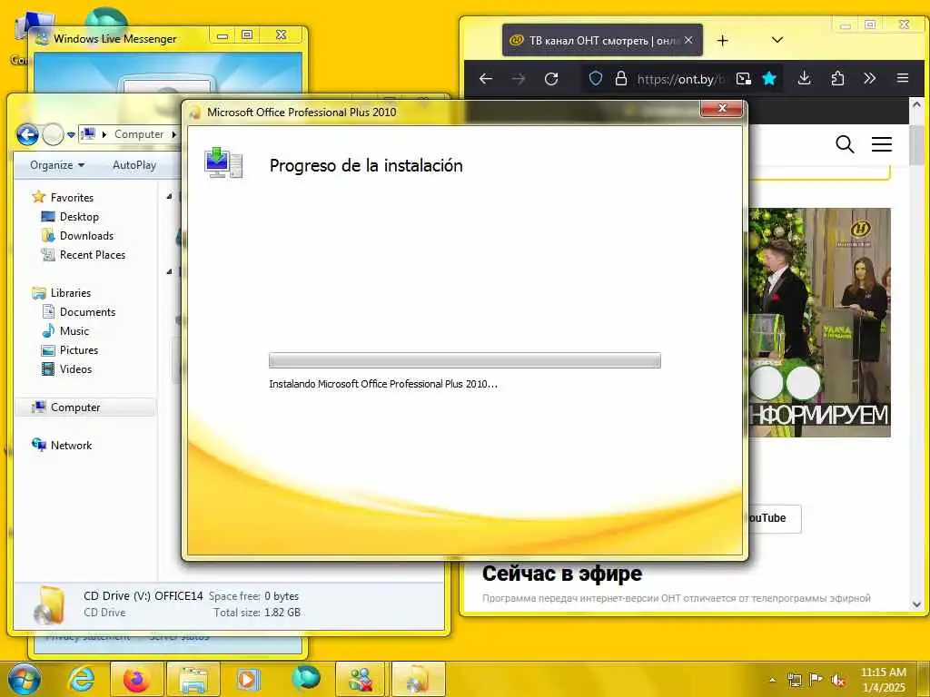930x697 pixels.
Task: Open a new Firefox tab
Action: pos(722,41)
